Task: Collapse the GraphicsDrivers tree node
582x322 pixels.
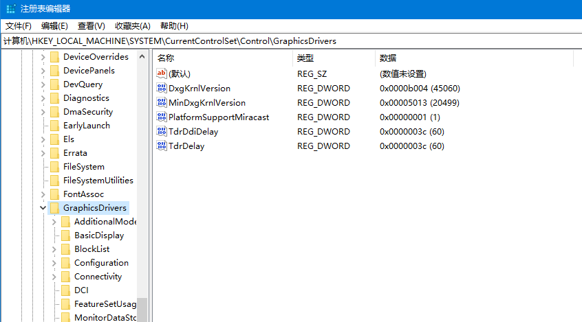Action: pos(43,208)
